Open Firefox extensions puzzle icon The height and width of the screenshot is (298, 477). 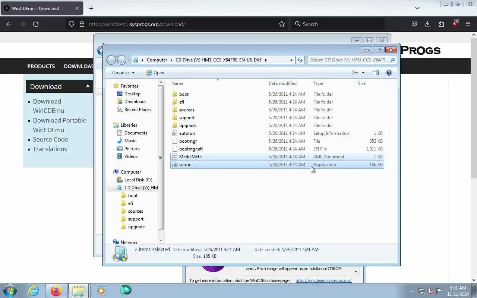point(441,24)
